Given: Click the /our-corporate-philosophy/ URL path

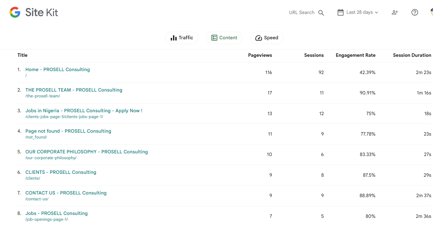Looking at the screenshot, I should 51,158.
